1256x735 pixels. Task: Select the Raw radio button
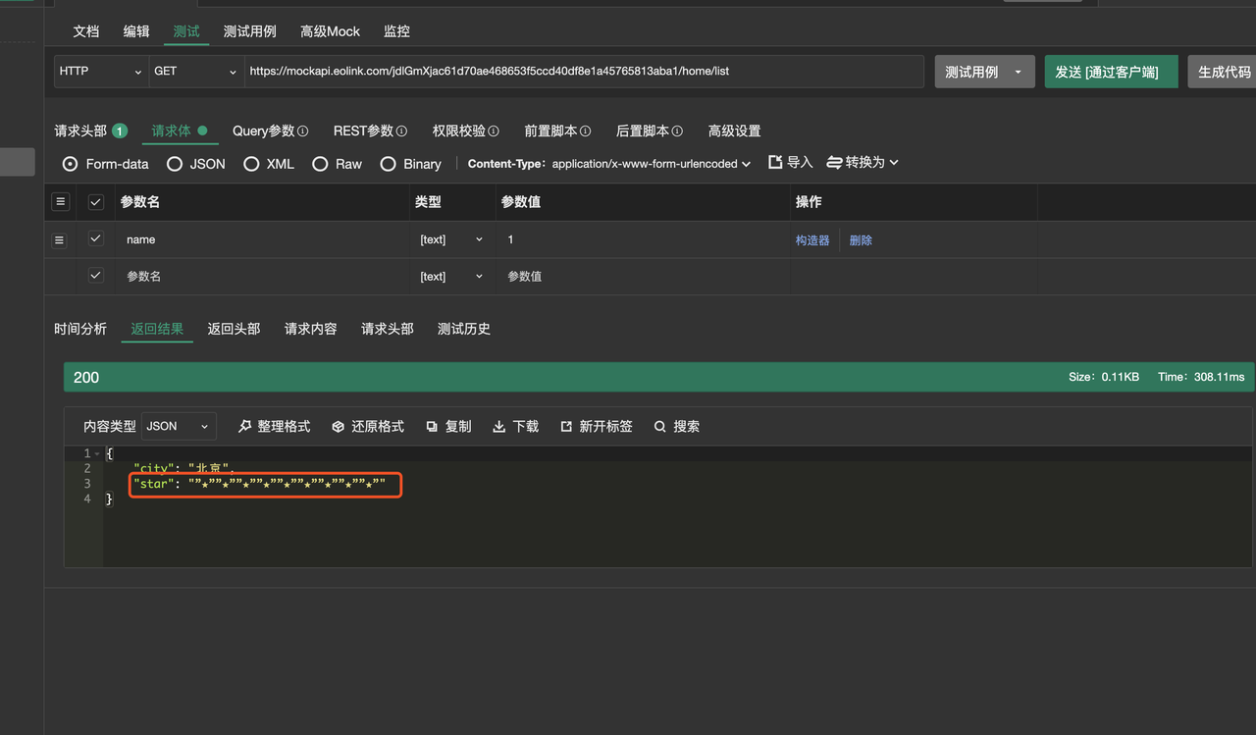(320, 164)
